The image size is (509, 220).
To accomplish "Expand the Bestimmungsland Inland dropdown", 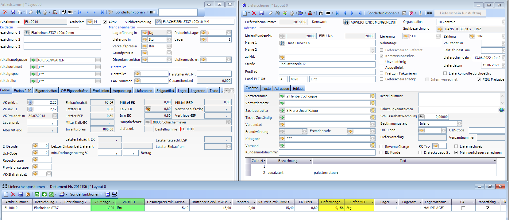I will (459, 123).
